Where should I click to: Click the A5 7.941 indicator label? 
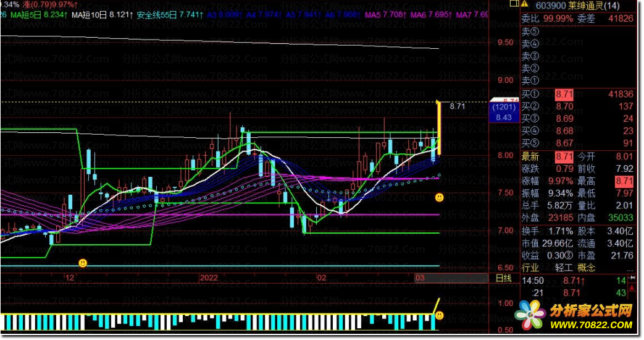pos(303,15)
